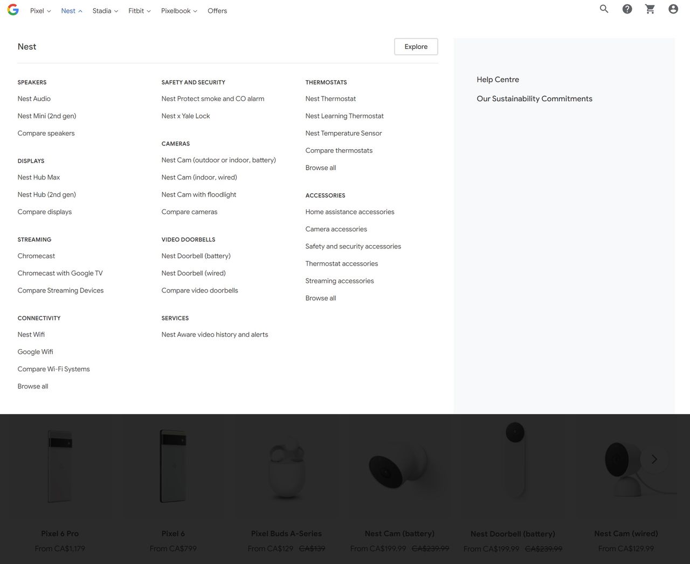
Task: Click Browse all under Connectivity
Action: pos(33,386)
